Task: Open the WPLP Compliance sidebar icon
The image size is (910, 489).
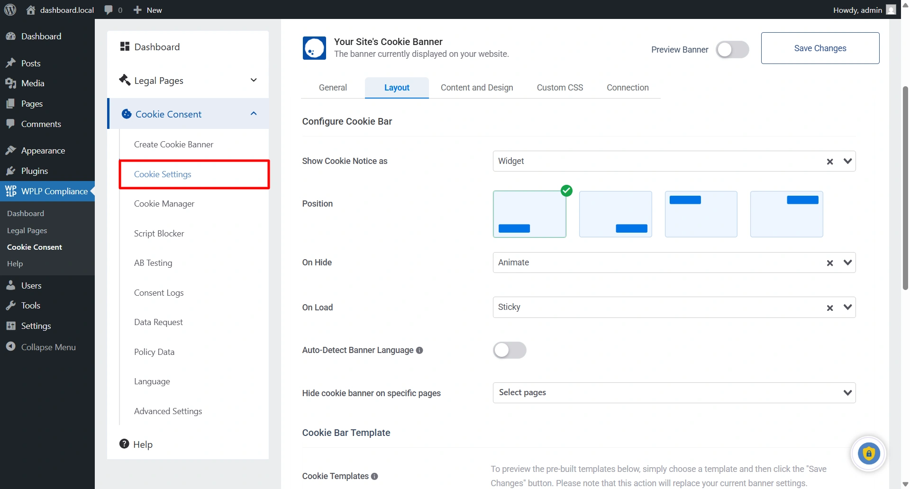Action: pyautogui.click(x=11, y=191)
